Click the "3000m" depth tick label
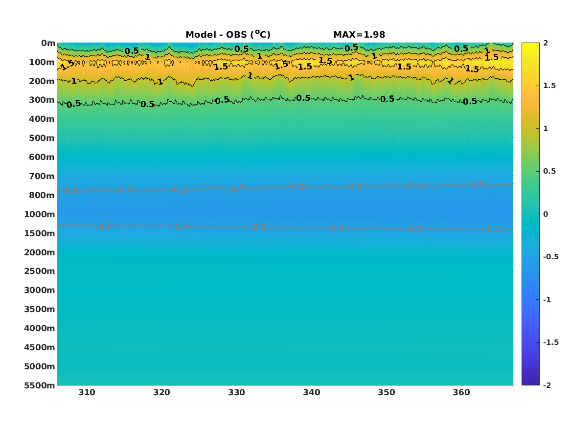The width and height of the screenshot is (571, 428). tap(40, 290)
